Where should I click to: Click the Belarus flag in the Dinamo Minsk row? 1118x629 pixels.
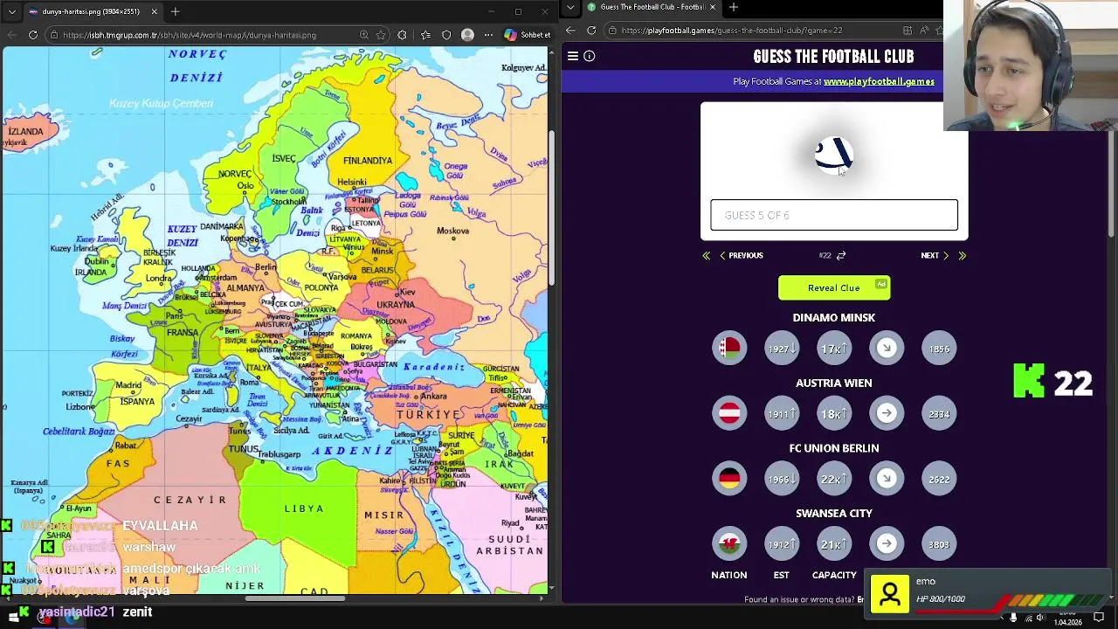(x=729, y=349)
